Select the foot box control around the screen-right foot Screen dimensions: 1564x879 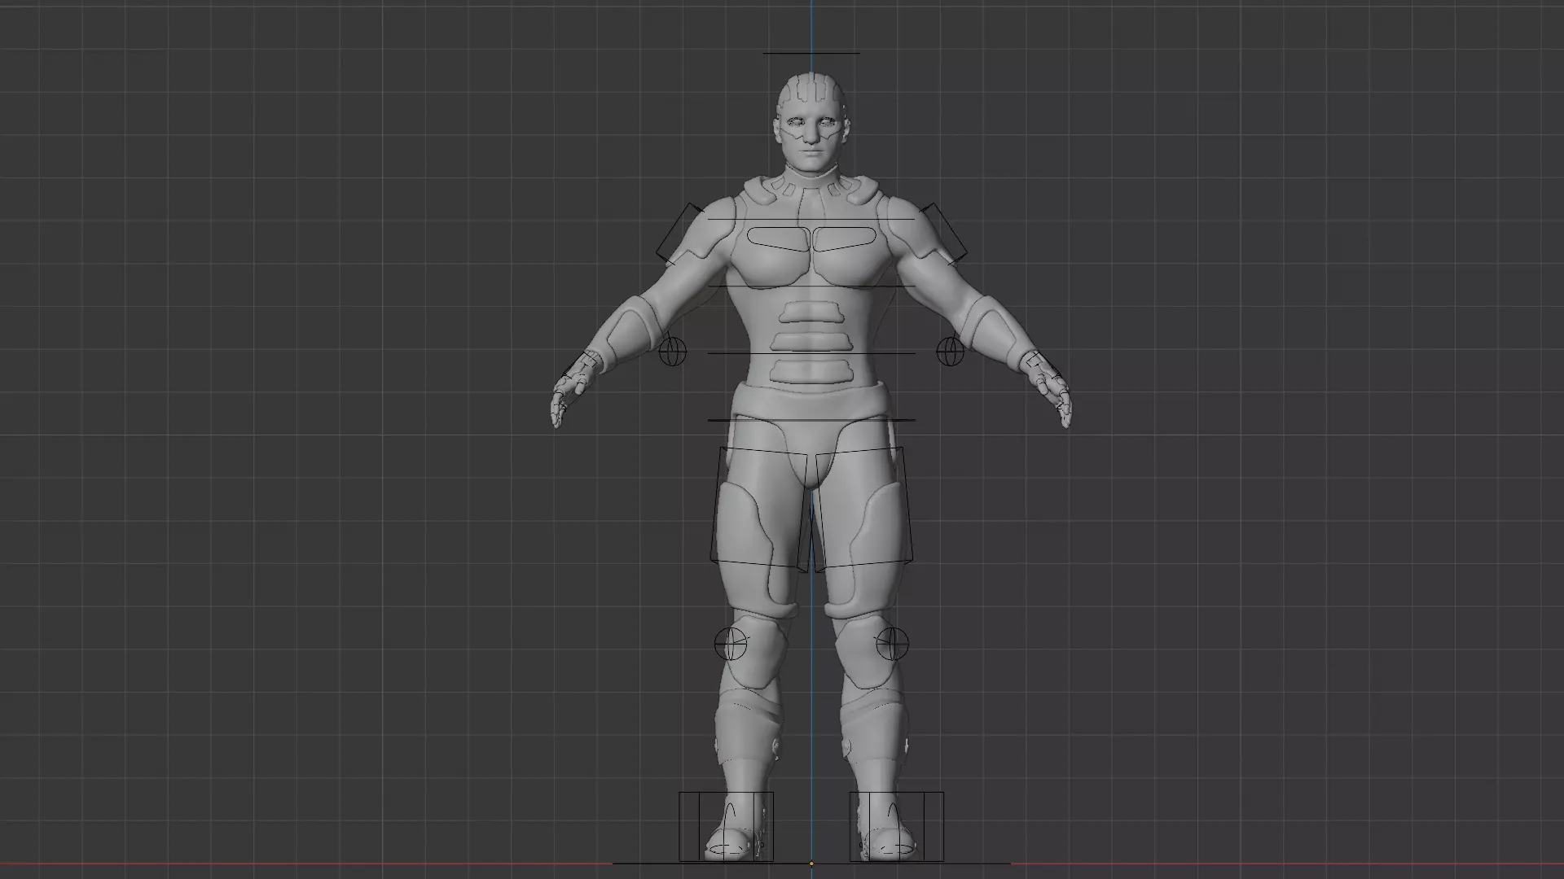pyautogui.click(x=897, y=827)
